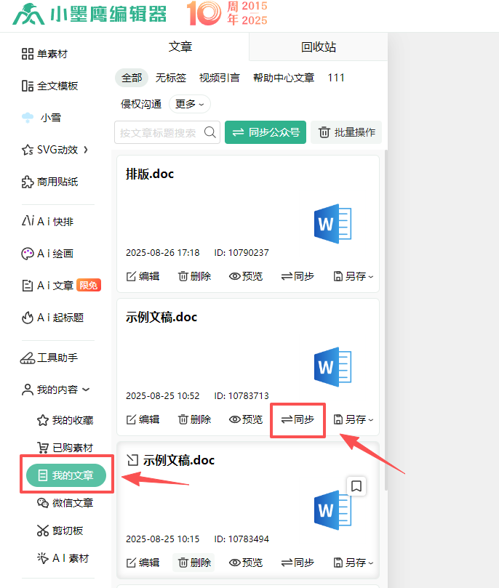
Task: Open 剪切板 scissors item
Action: pyautogui.click(x=60, y=531)
